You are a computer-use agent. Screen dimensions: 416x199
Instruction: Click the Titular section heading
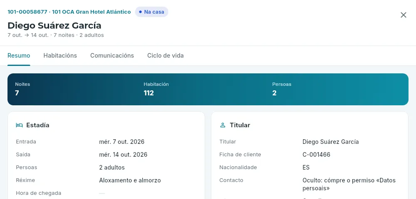[x=240, y=125]
